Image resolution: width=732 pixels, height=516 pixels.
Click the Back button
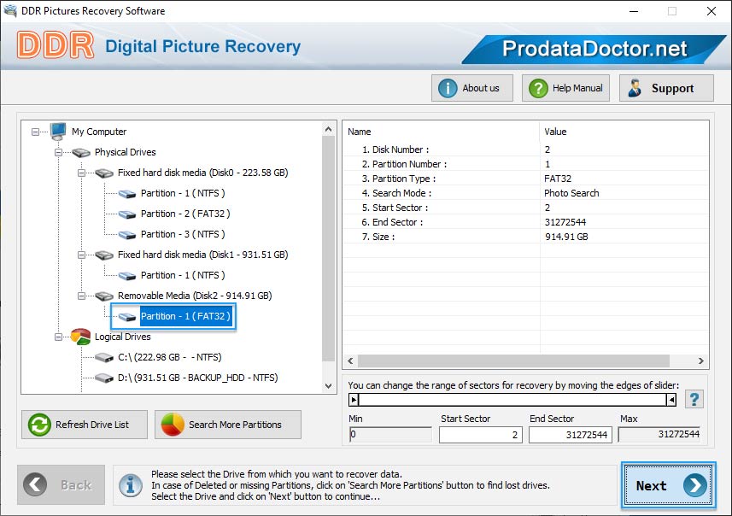61,484
